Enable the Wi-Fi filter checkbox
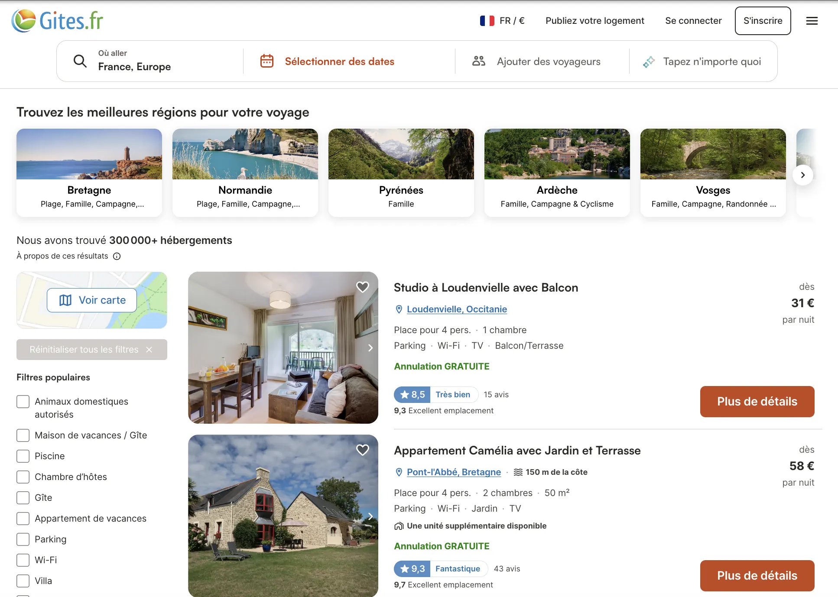Screen dimensions: 838x597 coord(23,560)
